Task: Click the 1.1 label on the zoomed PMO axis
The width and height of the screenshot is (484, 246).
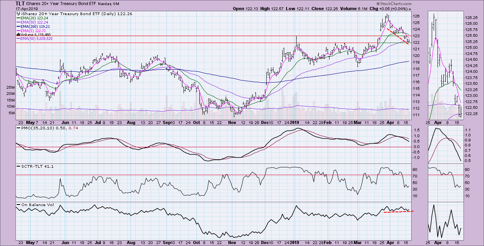Action: pyautogui.click(x=468, y=130)
